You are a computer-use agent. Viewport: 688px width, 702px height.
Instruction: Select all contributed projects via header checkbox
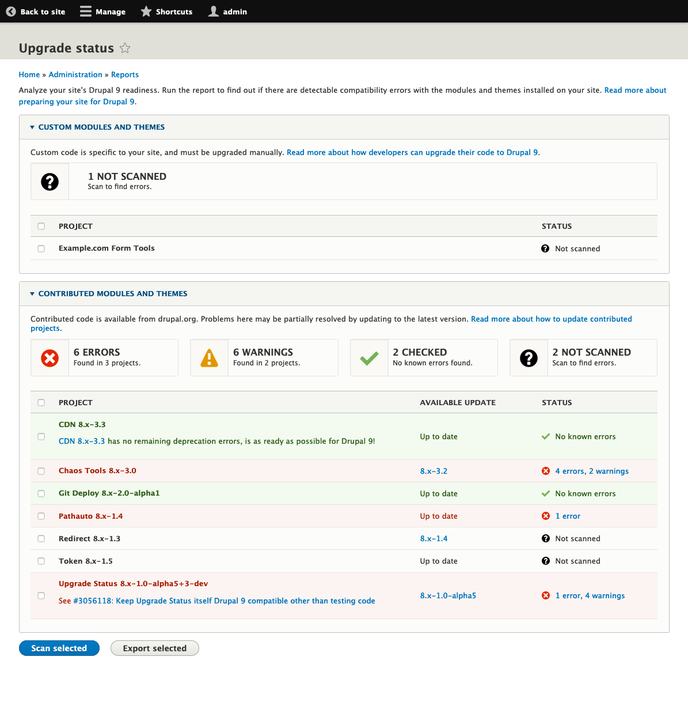pyautogui.click(x=41, y=402)
